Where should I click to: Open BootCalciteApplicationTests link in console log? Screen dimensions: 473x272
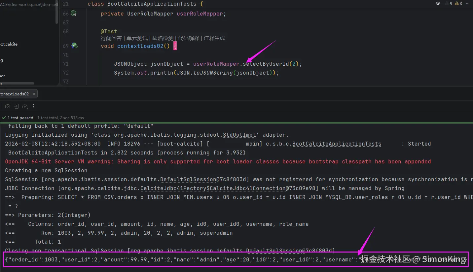point(337,144)
